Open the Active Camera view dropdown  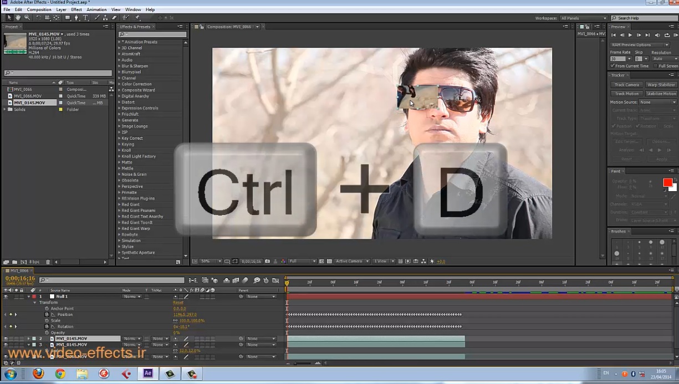click(352, 261)
